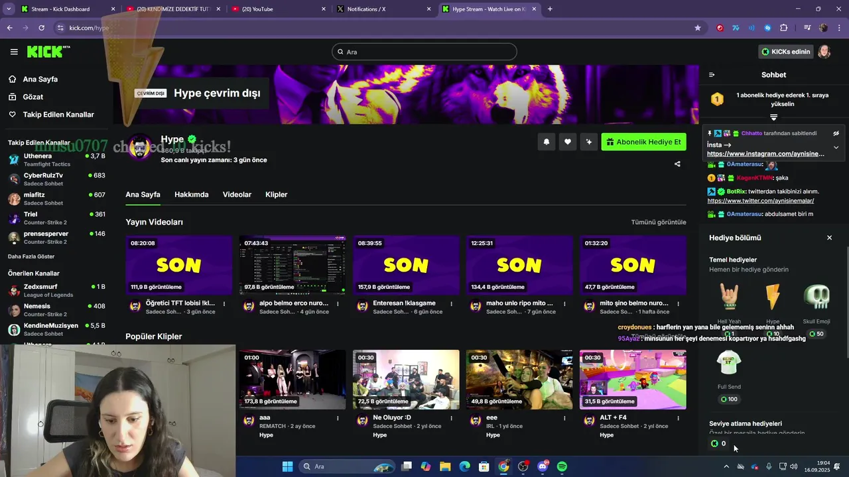Go to Ana Sayfa in sidebar
Image resolution: width=849 pixels, height=477 pixels.
pyautogui.click(x=40, y=79)
